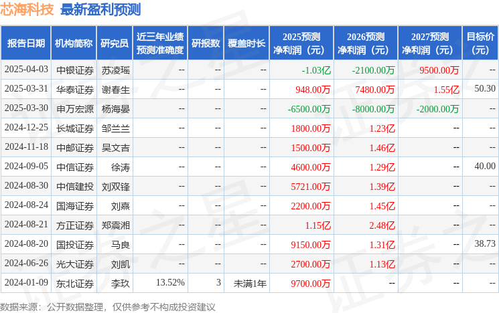Click 2026预测净利润 column header
The height and width of the screenshot is (313, 499).
click(366, 43)
